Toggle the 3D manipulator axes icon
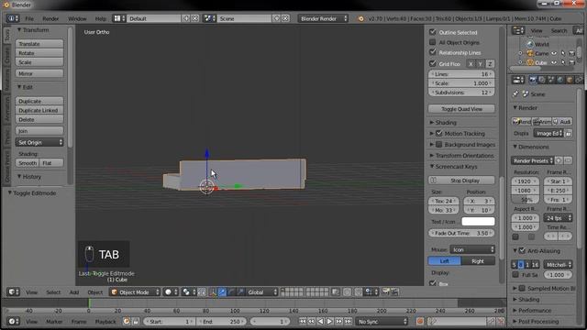Image resolution: width=587 pixels, height=330 pixels. point(213,292)
